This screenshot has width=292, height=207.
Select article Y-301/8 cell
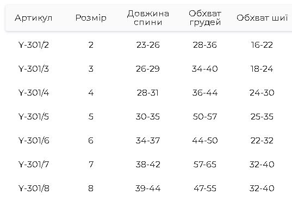[x=34, y=188]
